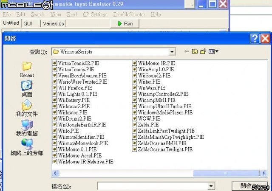Click the icon beside WarioWareTwisted.PIE
The width and height of the screenshot is (272, 191).
[x=55, y=81]
